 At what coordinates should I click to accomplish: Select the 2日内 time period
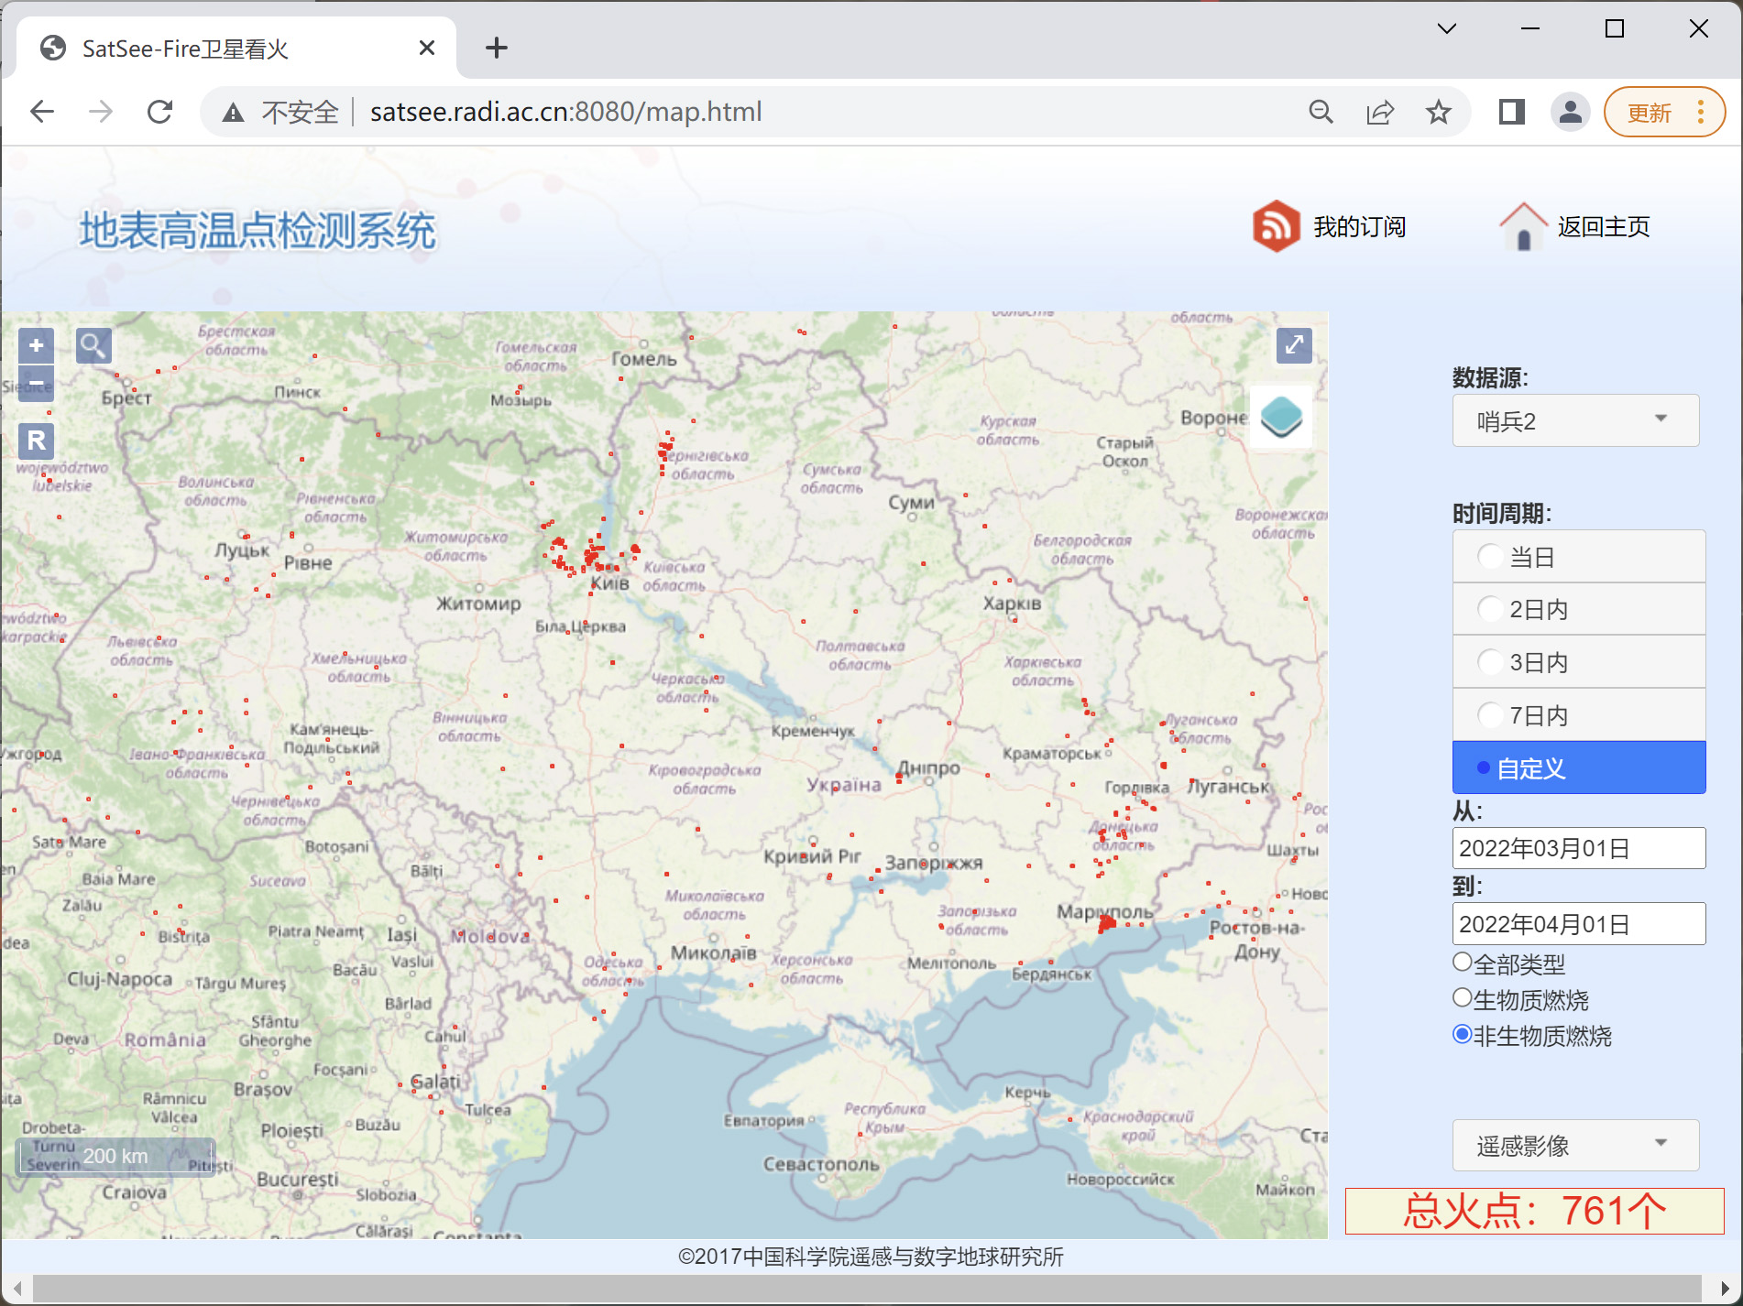pos(1579,609)
